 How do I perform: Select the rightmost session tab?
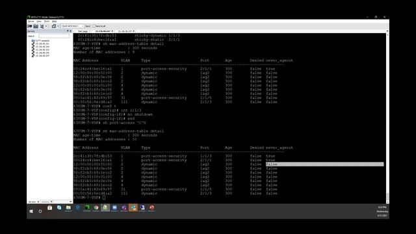click(125, 31)
